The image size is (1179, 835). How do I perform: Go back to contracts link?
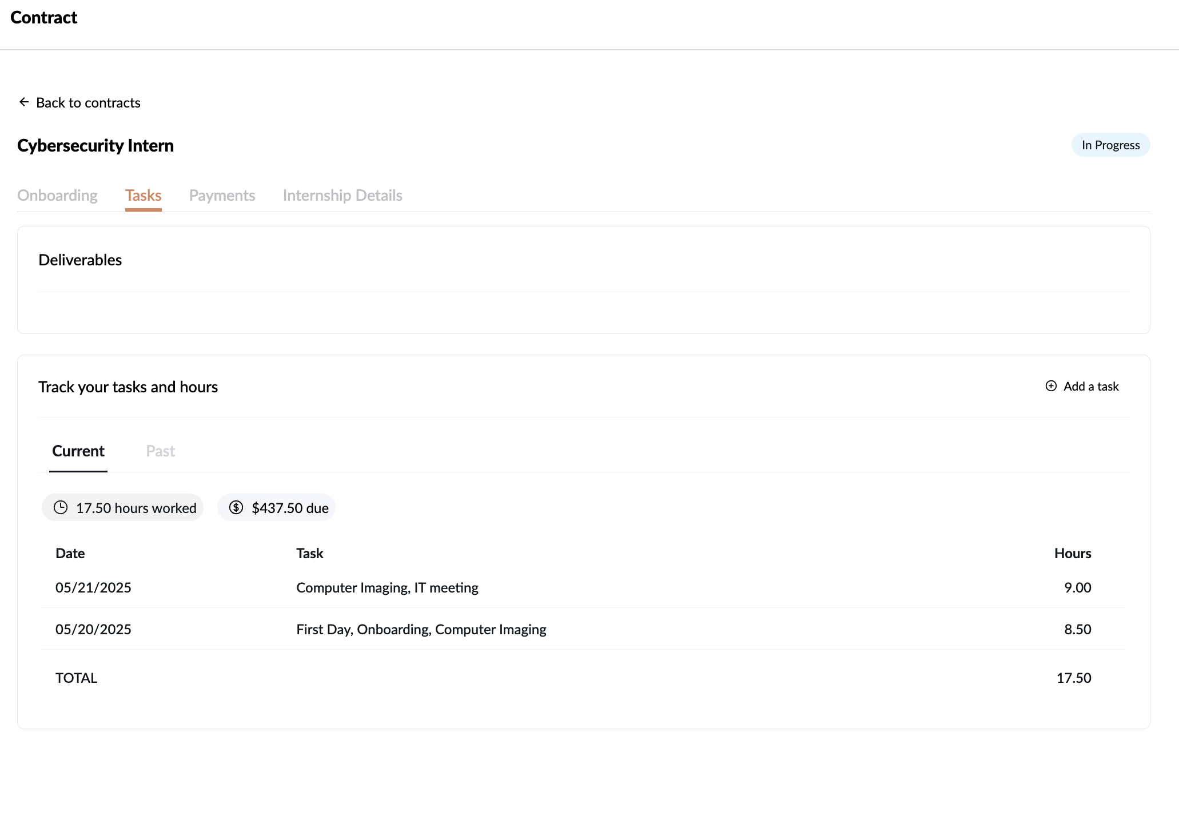88,103
